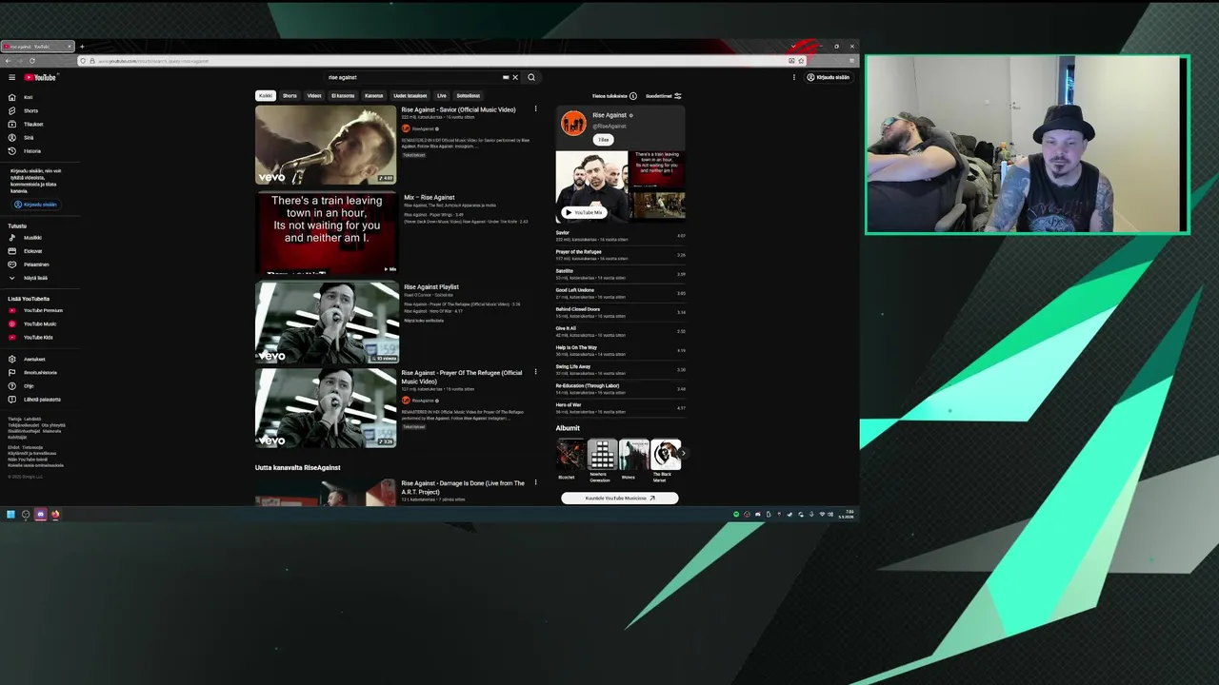The height and width of the screenshot is (685, 1219).
Task: Click Kuuntele YouTube Musicissa button
Action: pyautogui.click(x=620, y=498)
